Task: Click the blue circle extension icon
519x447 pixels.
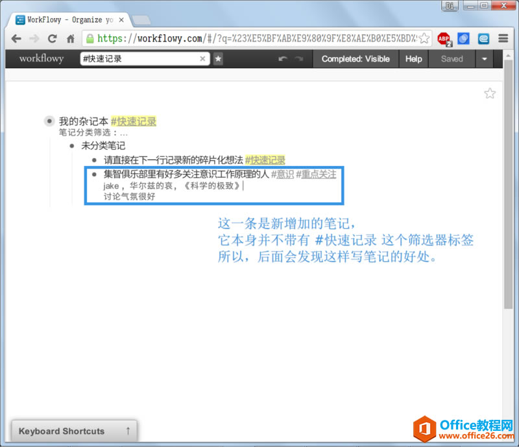Action: click(463, 39)
